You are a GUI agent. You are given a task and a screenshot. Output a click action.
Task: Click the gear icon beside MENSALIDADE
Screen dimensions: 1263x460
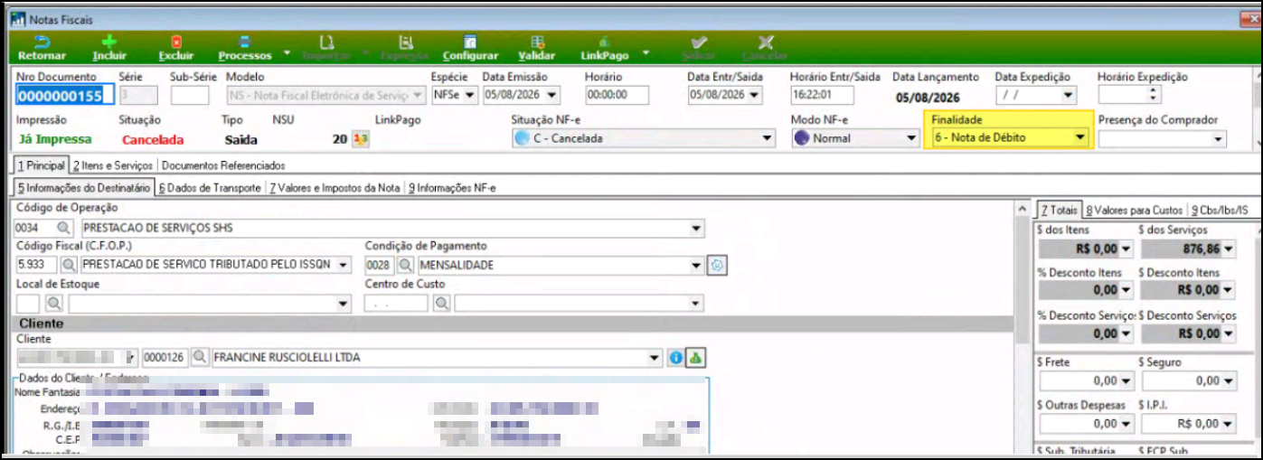[x=718, y=265]
